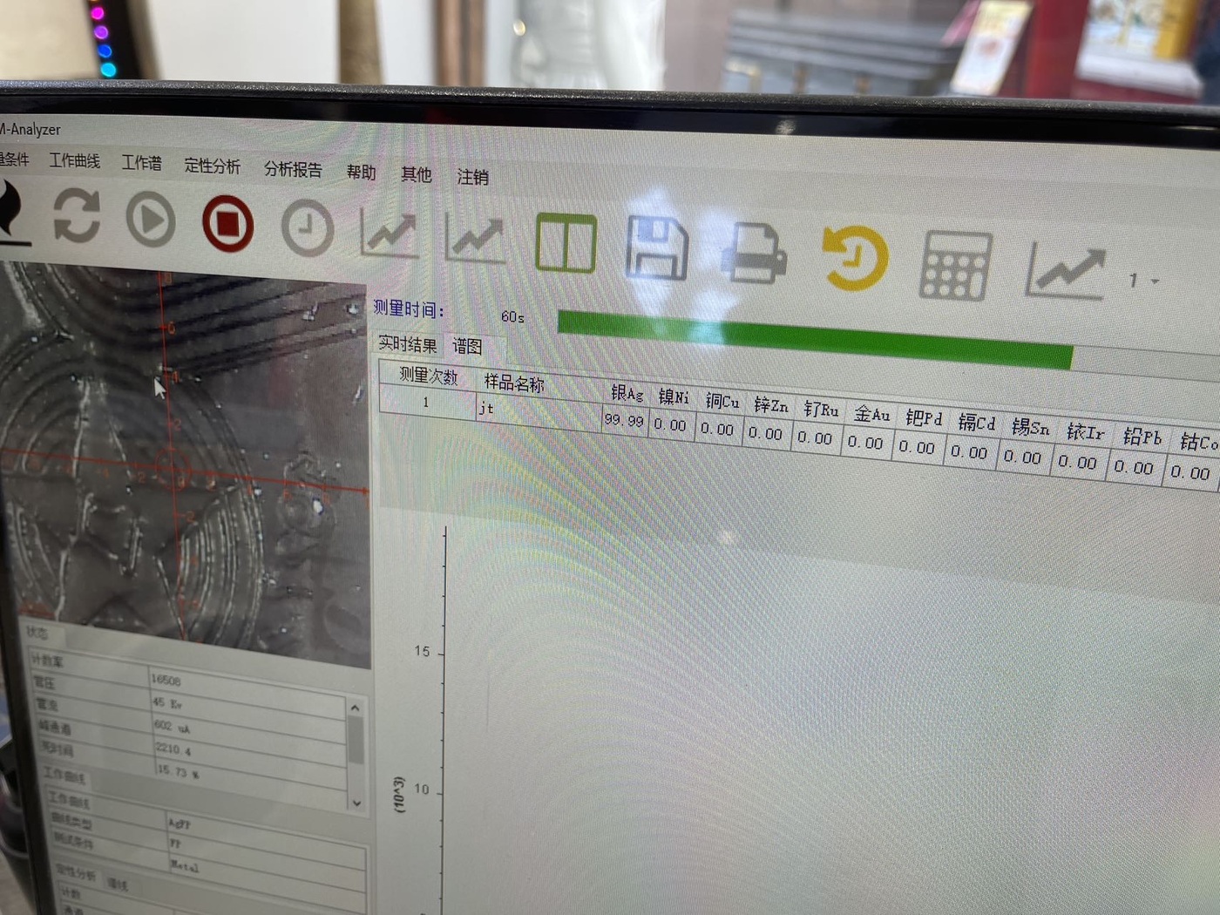Screen dimensions: 1220x915
Task: Click the grey clock timer icon
Action: tap(308, 229)
